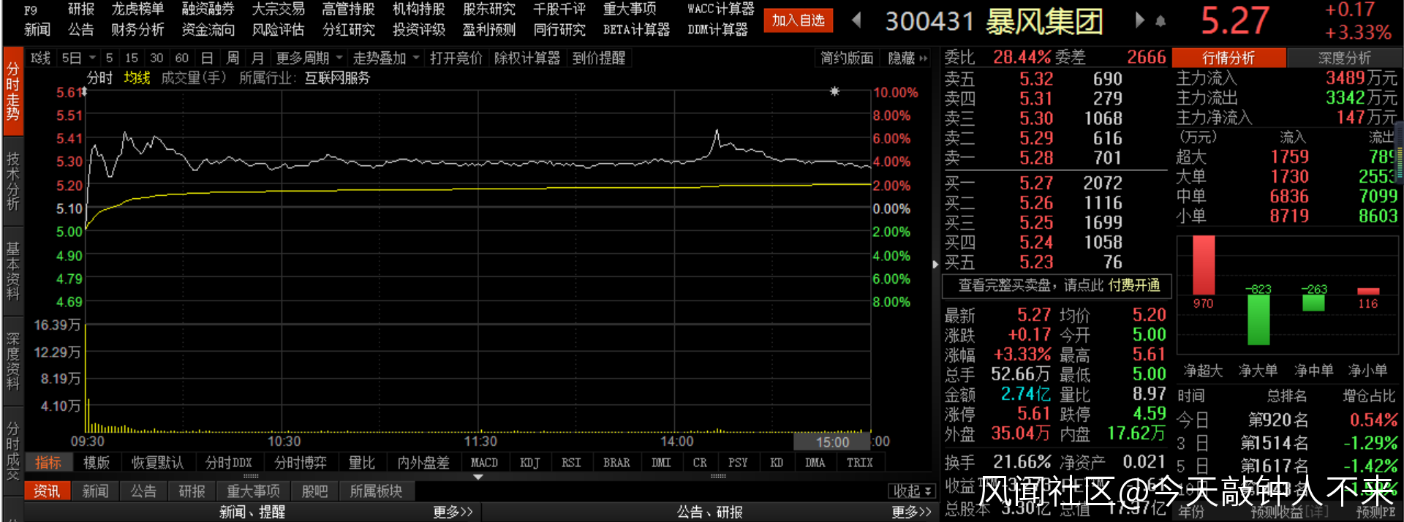The width and height of the screenshot is (1404, 522).
Task: Switch to K线 chart view
Action: pyautogui.click(x=41, y=58)
